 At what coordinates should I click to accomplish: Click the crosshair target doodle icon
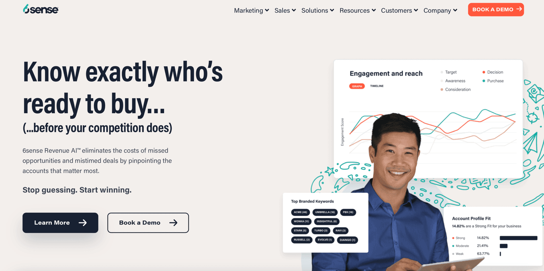533,118
